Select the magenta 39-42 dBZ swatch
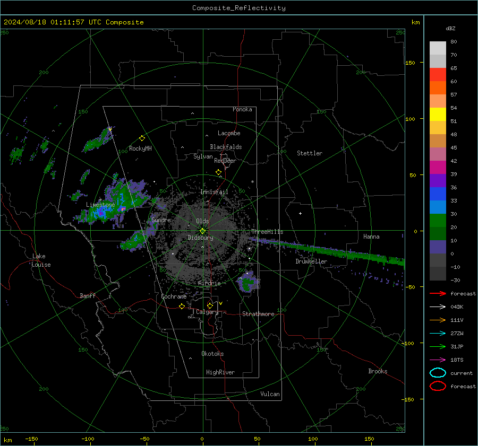This screenshot has width=478, height=446. pyautogui.click(x=438, y=168)
